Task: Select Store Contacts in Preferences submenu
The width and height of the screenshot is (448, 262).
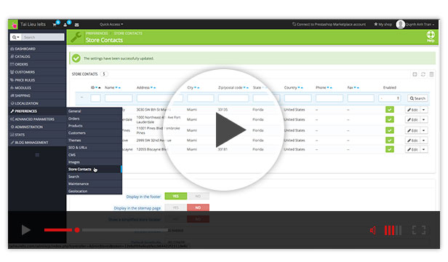Action: 80,170
